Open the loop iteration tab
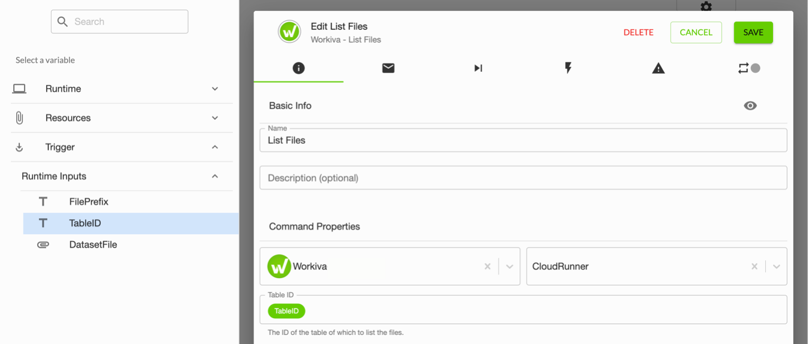 point(748,68)
